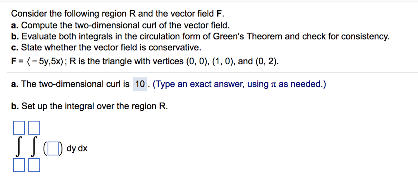
Task: Click the outer integral's lower limit box
Action: 19,165
